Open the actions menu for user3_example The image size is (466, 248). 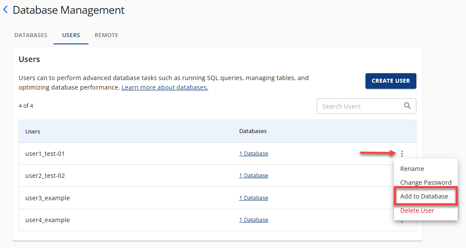tap(402, 198)
